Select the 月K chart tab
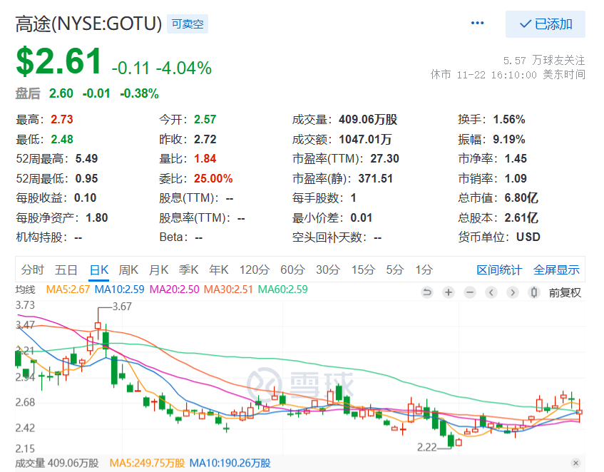604x472 pixels. tap(158, 270)
